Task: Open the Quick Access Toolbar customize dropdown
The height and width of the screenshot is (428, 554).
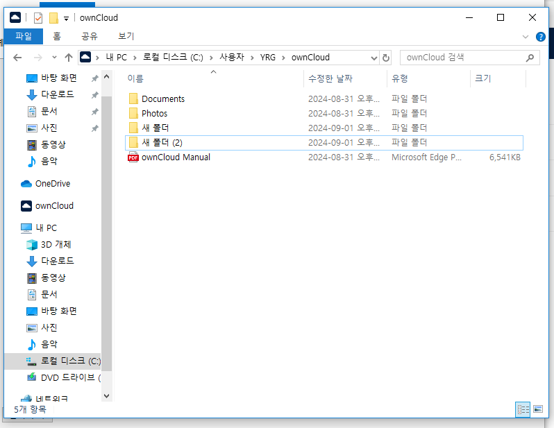Action: click(66, 18)
